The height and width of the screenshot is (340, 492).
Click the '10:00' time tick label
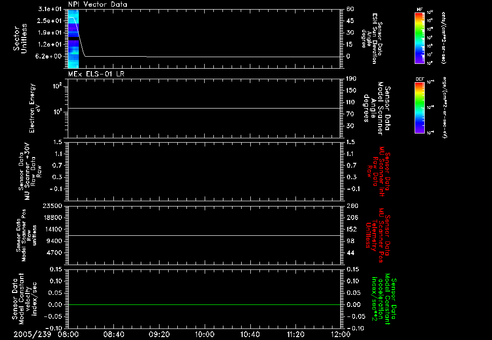(204, 334)
